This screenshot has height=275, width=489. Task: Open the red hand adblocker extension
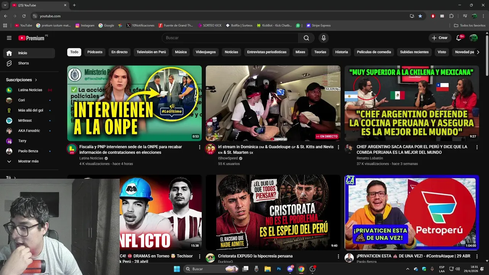pyautogui.click(x=433, y=16)
